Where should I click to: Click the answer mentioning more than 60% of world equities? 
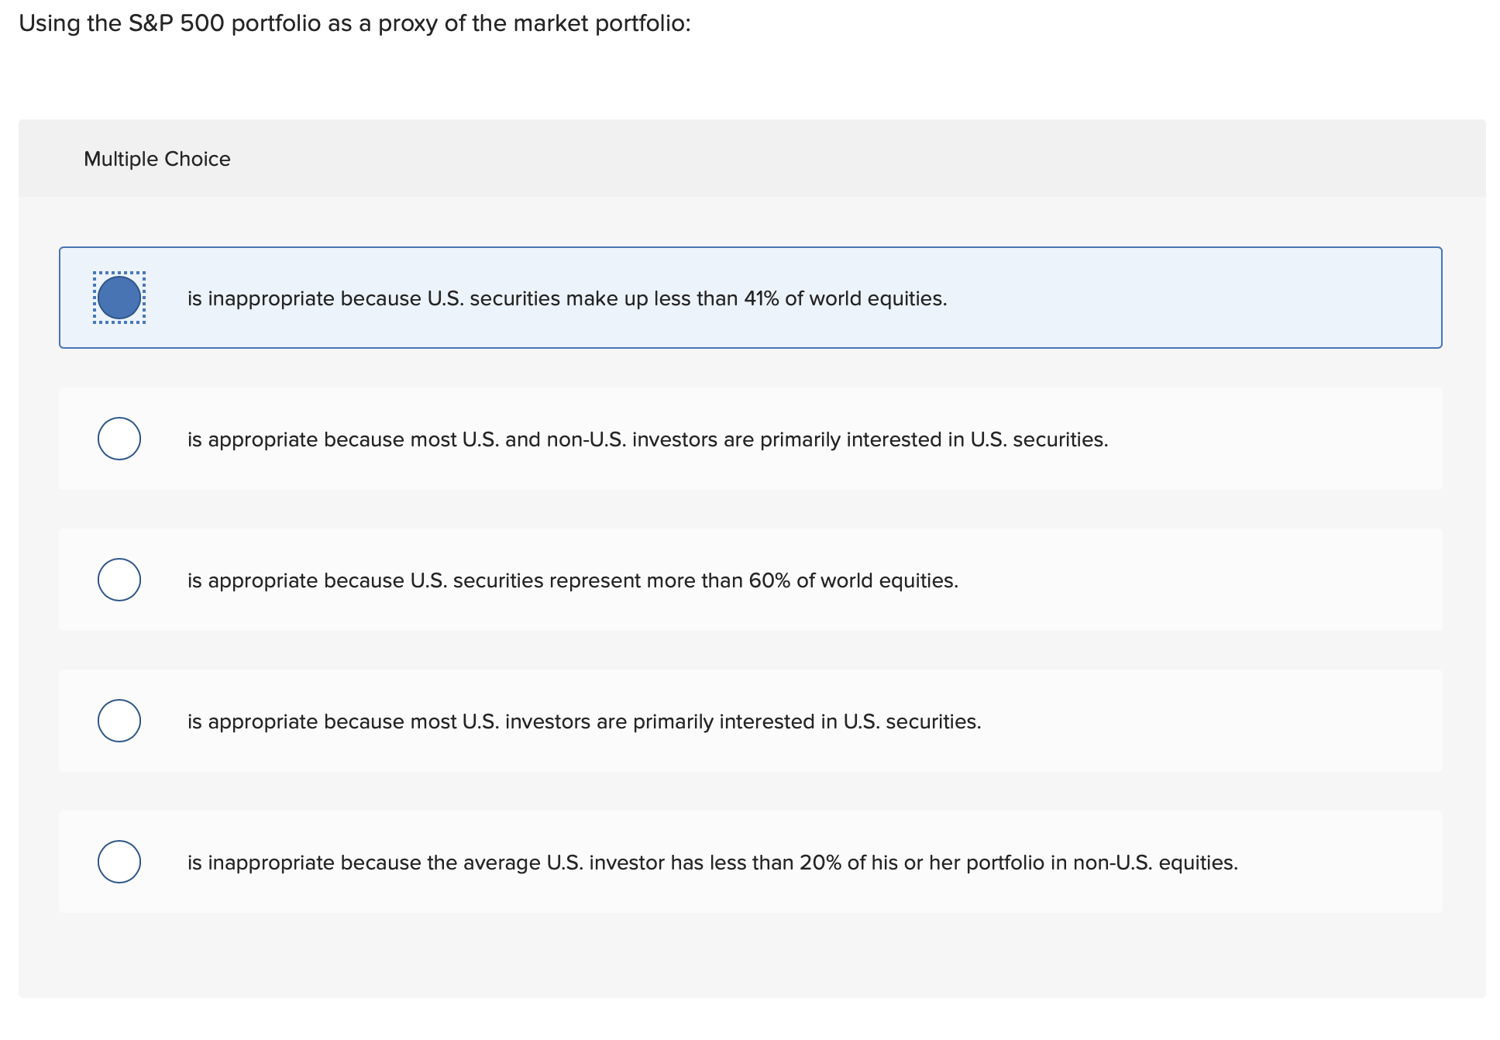click(573, 580)
